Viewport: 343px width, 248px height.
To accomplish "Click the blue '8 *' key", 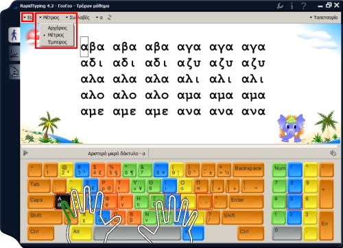I will coord(161,170).
